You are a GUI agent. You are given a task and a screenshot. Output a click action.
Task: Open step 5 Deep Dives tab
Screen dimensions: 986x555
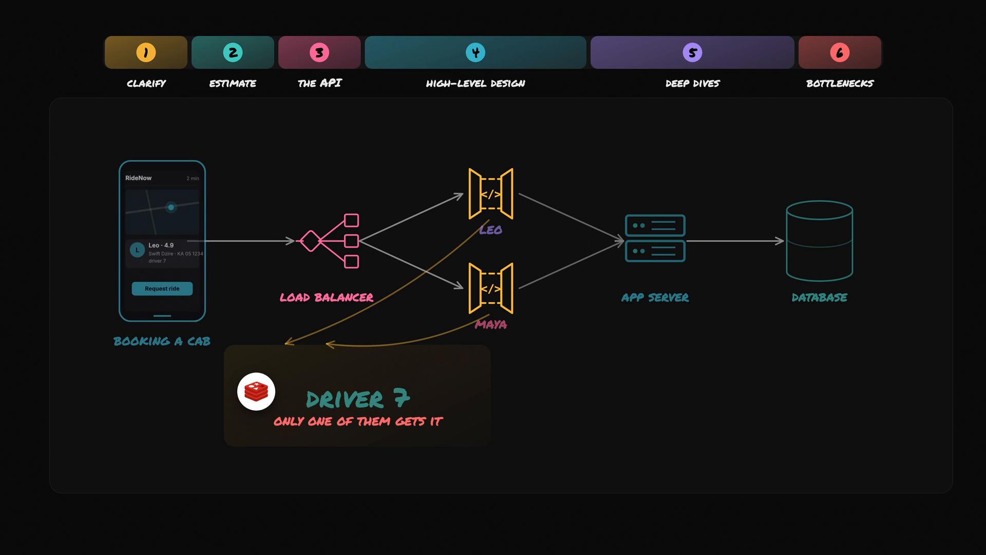692,52
